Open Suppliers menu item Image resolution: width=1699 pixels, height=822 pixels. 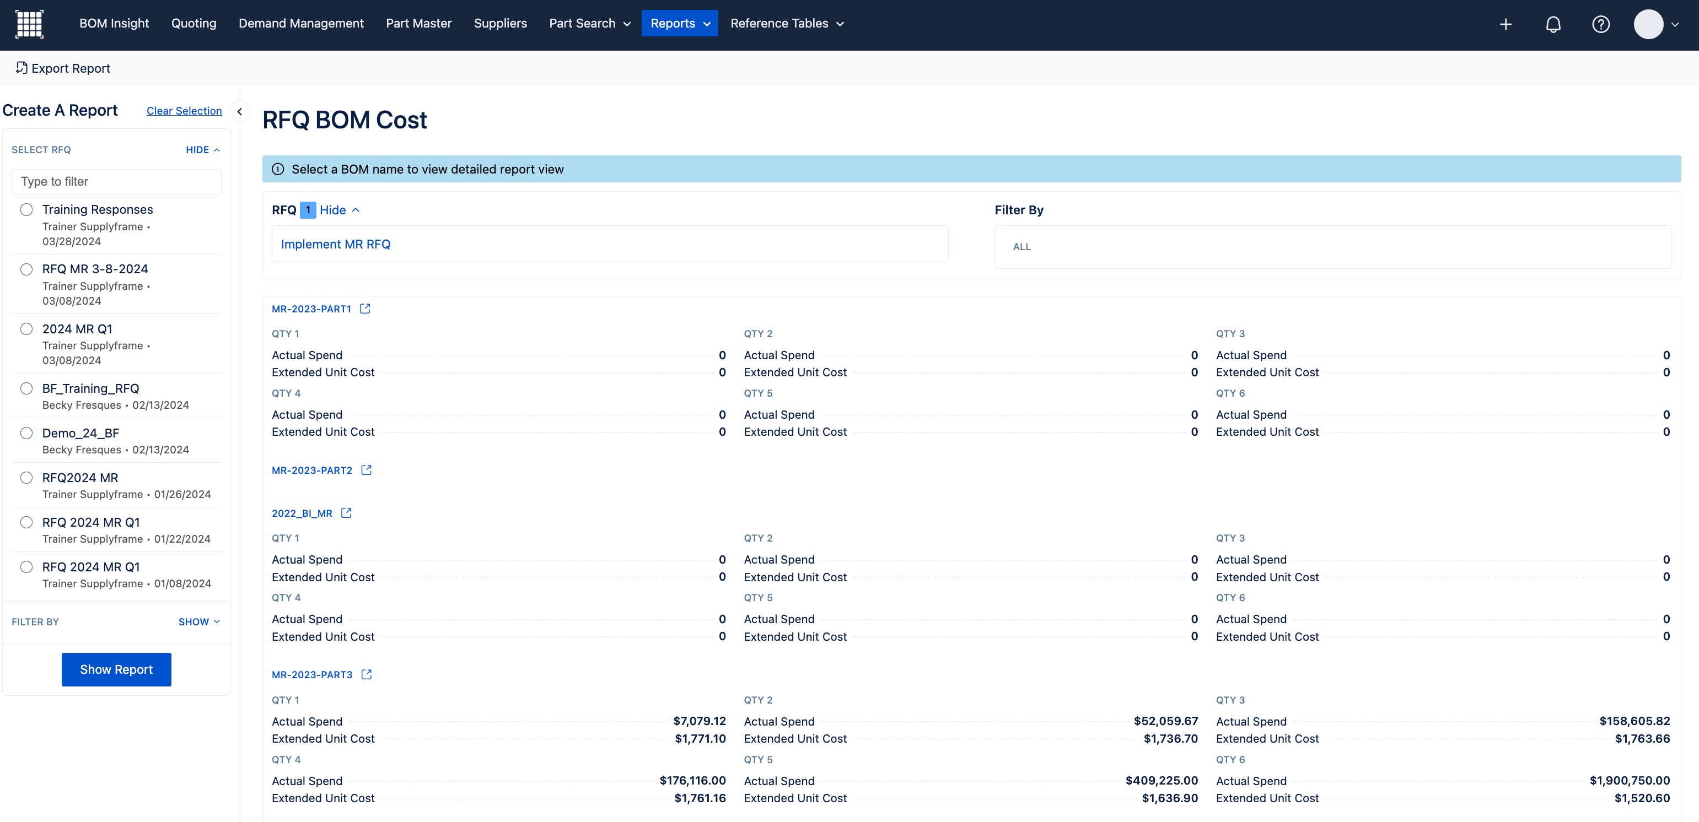[x=500, y=24]
